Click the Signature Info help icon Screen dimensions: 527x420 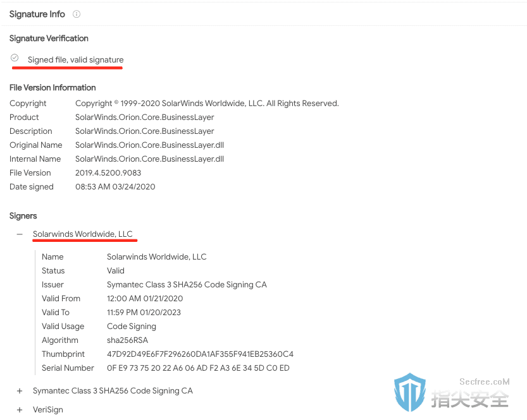pyautogui.click(x=77, y=14)
